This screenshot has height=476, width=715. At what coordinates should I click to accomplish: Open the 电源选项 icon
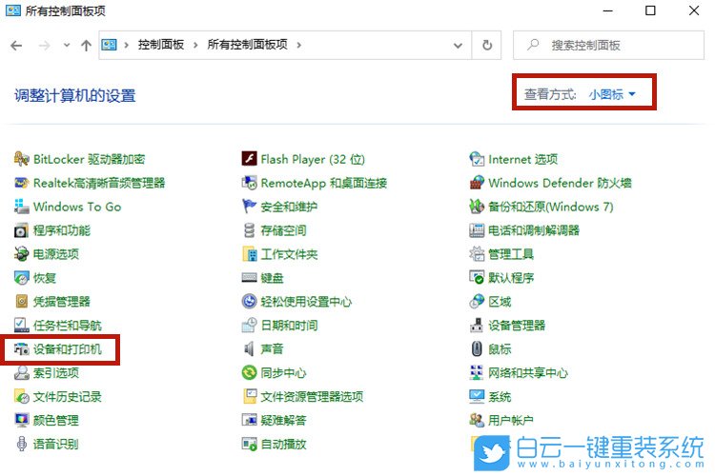coord(21,254)
